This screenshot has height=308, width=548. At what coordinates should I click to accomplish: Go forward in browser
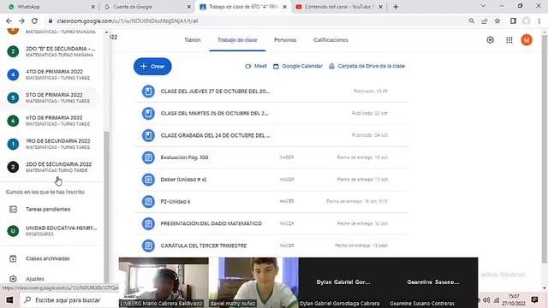21,21
